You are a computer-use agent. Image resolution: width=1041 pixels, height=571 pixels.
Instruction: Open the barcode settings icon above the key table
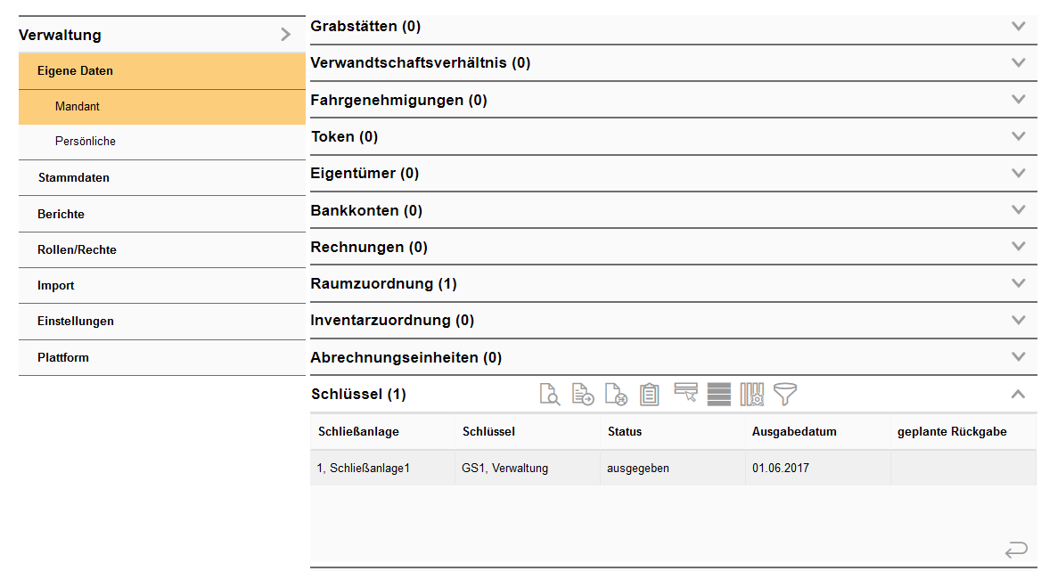coord(751,395)
